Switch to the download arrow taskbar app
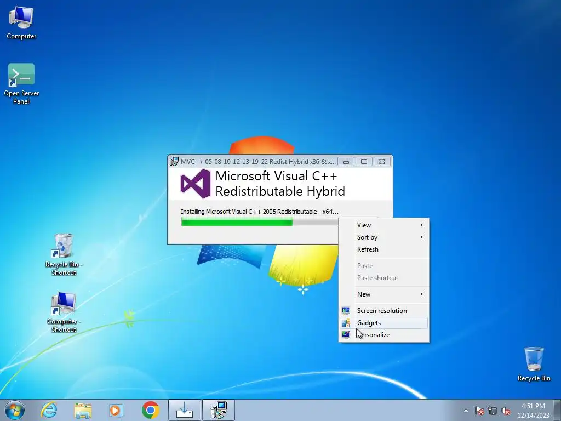Screen dimensions: 561x421 click(x=184, y=410)
